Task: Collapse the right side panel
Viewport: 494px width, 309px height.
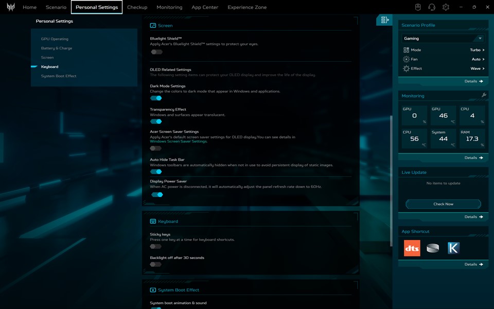Action: point(384,20)
